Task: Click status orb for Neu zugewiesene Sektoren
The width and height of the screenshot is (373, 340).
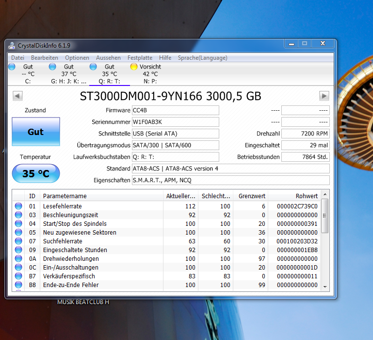Action: tap(18, 232)
